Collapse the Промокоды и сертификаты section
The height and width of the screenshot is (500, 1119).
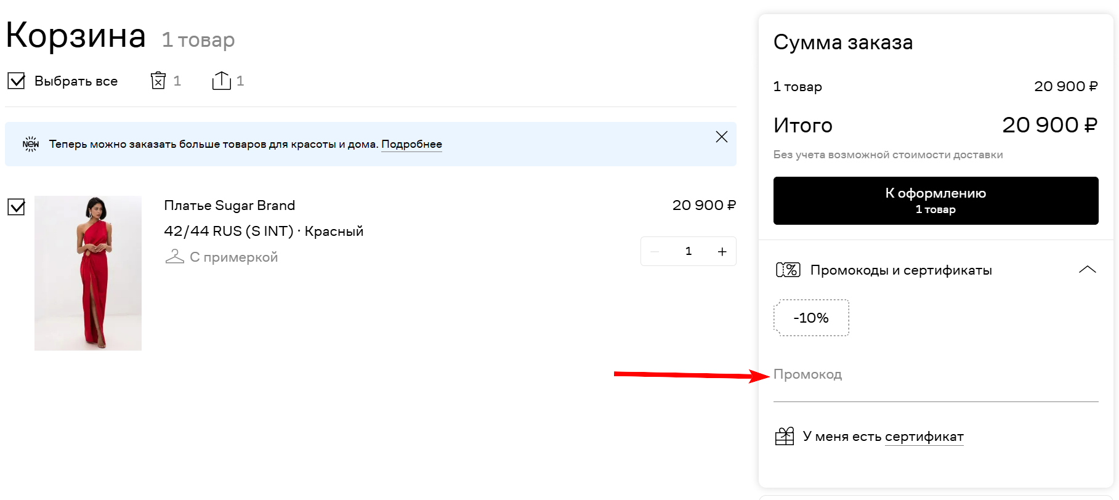coord(1087,270)
